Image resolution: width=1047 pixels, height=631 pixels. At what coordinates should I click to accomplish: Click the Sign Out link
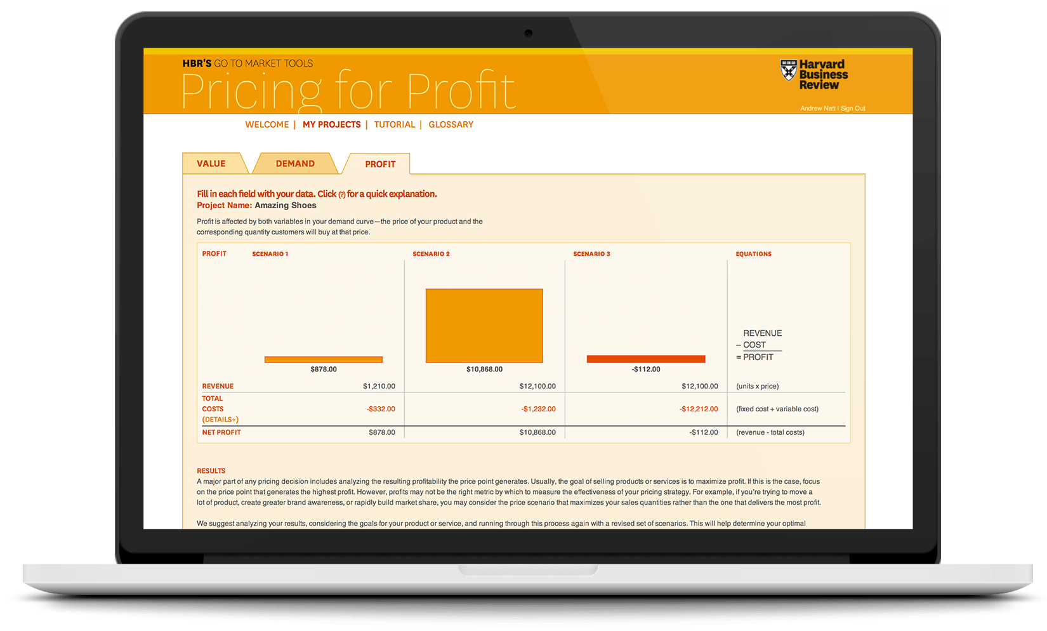[x=853, y=109]
